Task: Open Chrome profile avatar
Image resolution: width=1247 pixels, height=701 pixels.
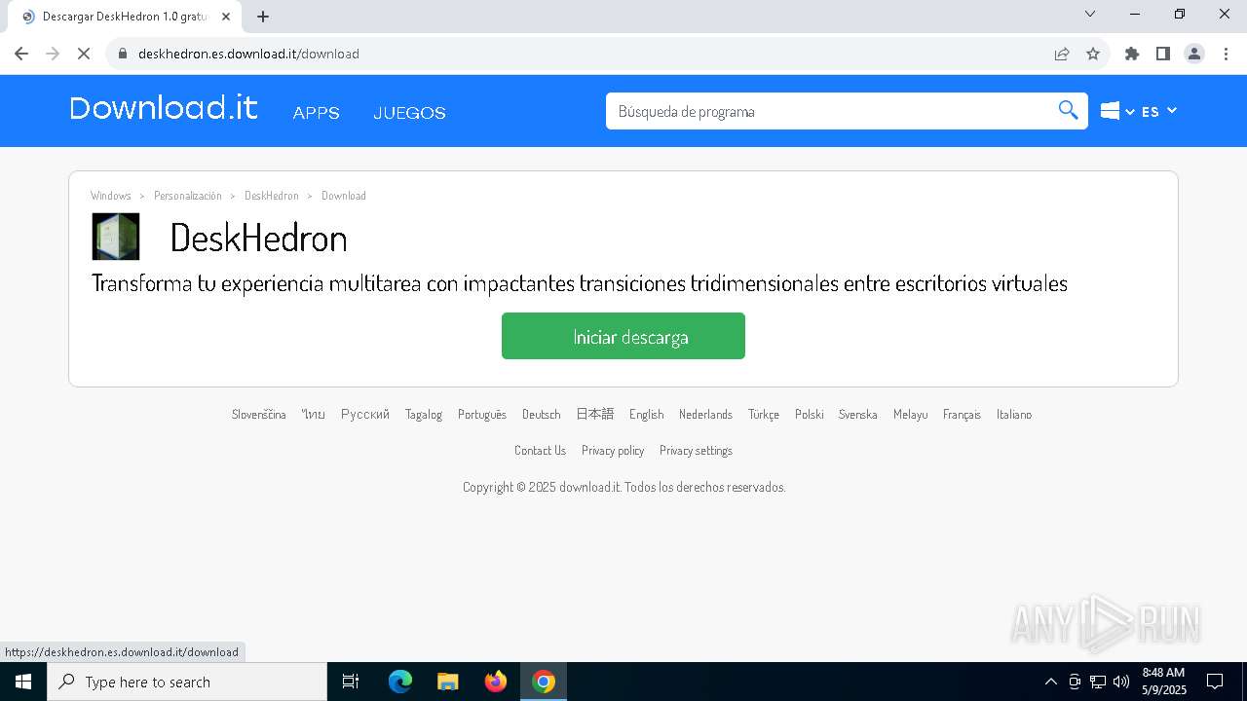Action: 1194,54
